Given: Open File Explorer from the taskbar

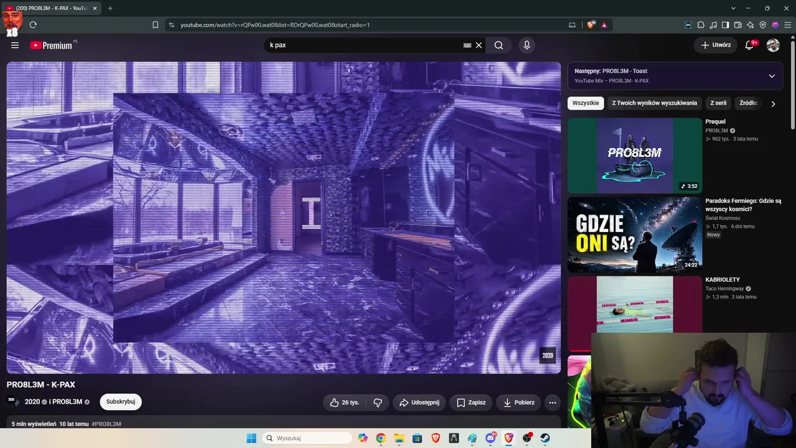Looking at the screenshot, I should (399, 438).
